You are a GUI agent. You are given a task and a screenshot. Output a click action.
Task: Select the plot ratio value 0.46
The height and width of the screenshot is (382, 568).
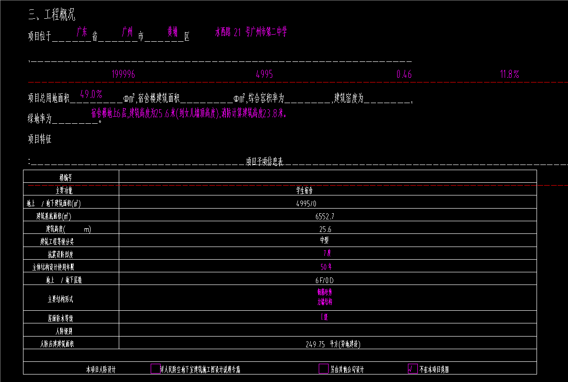[404, 74]
